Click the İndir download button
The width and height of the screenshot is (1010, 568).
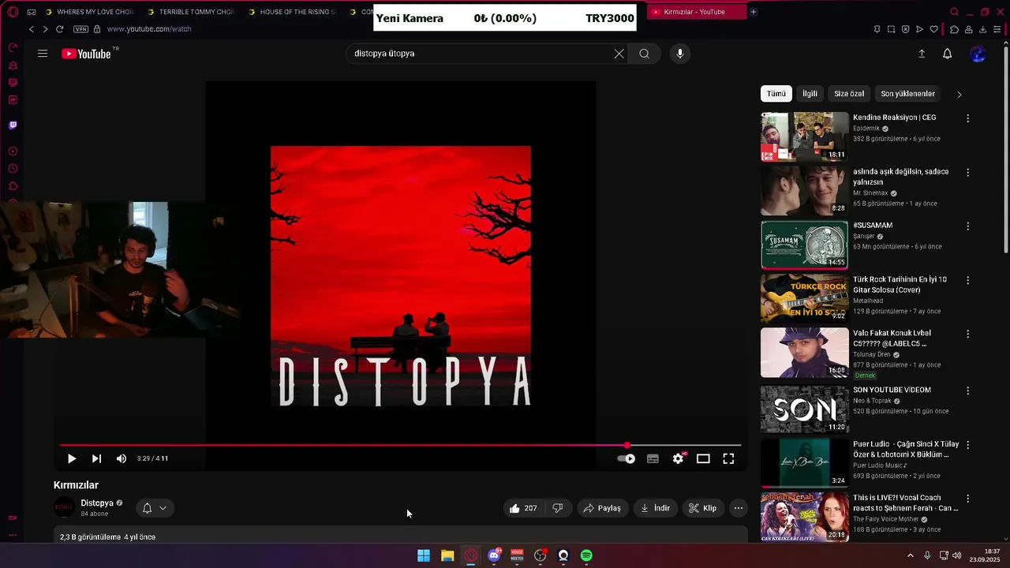pos(655,508)
